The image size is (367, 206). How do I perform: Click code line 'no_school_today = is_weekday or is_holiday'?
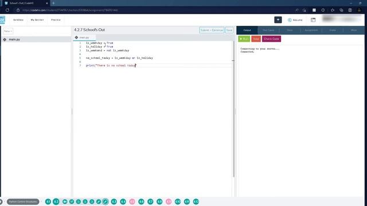click(x=119, y=58)
